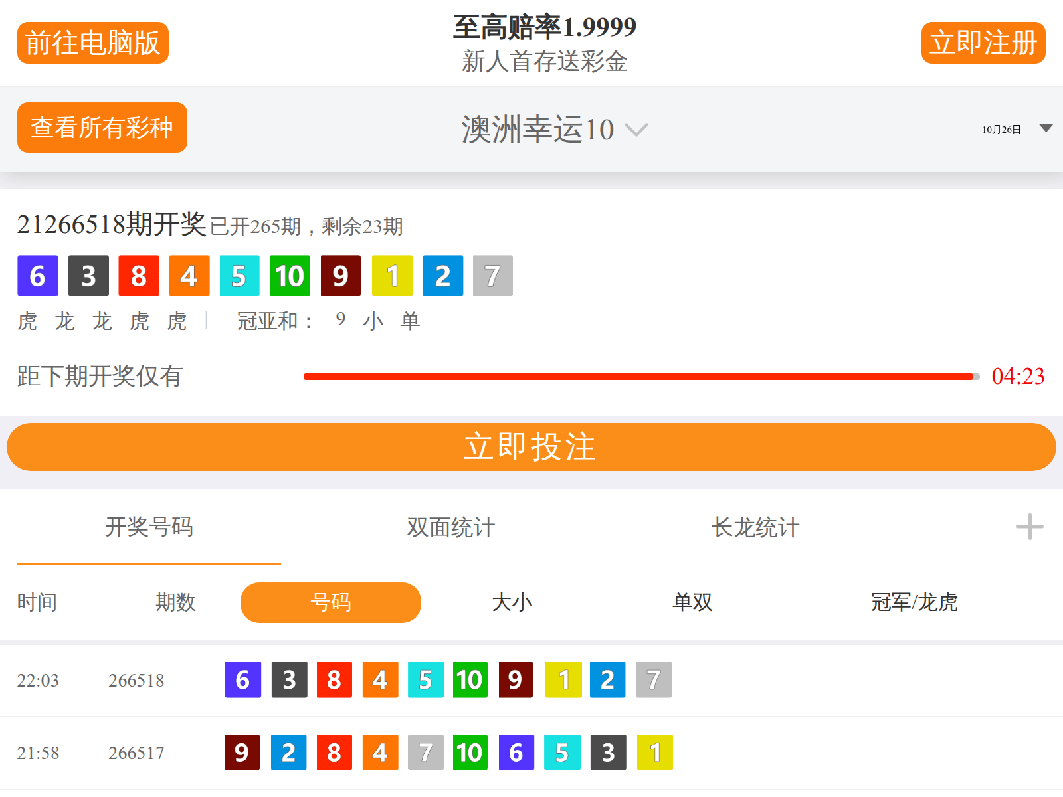Click the red countdown progress bar
Viewport: 1063px width, 797px height.
tap(638, 376)
